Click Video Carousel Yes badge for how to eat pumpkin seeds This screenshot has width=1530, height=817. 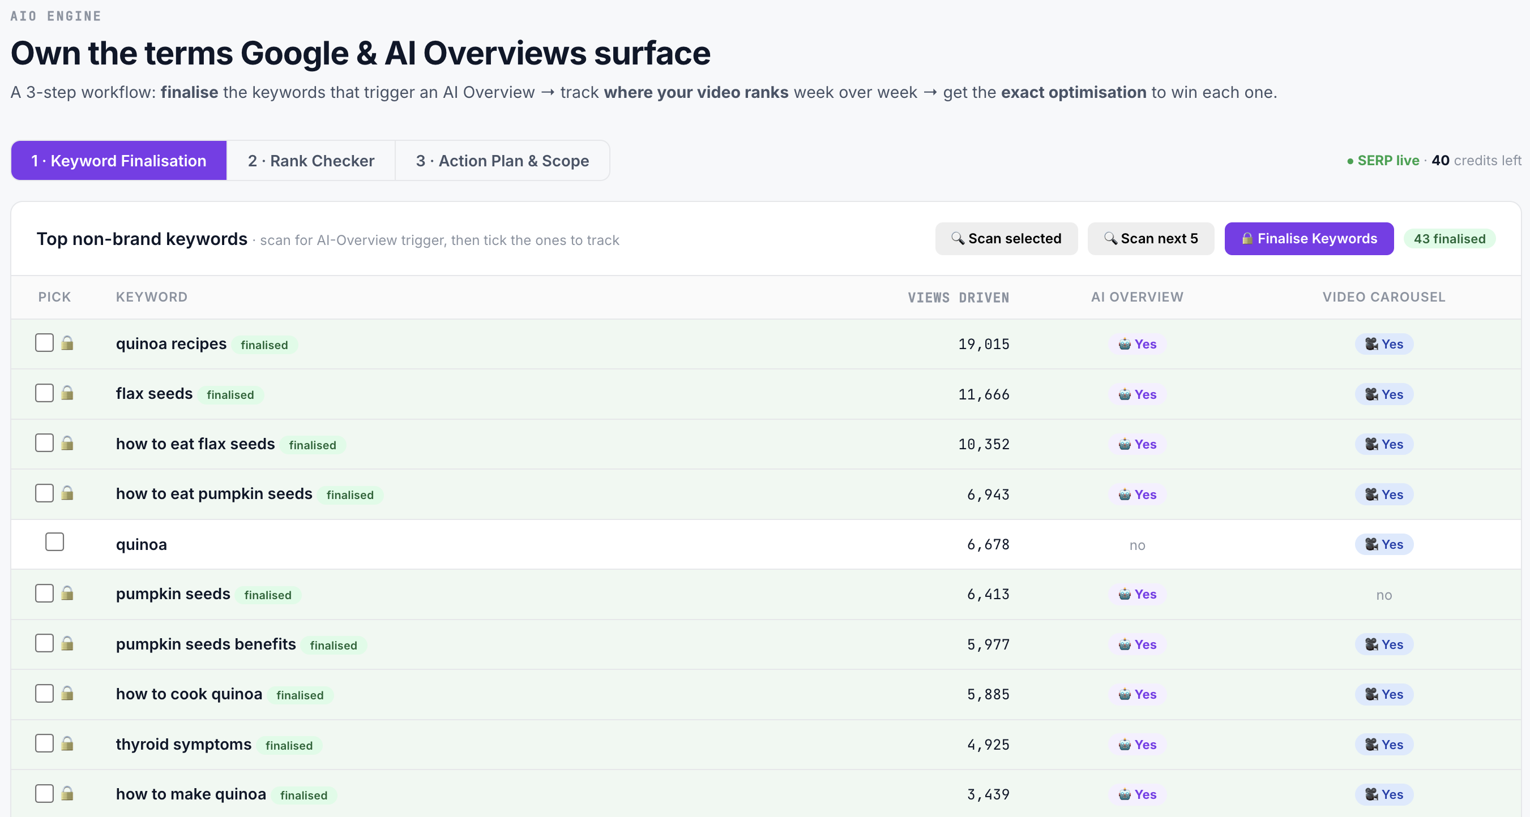click(x=1384, y=495)
